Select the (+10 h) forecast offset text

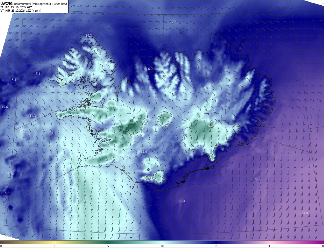click(36, 11)
